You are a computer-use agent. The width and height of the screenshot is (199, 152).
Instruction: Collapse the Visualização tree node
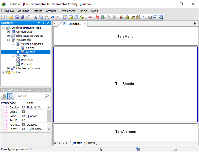coord(9,40)
